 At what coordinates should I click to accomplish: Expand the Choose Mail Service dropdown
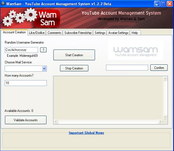pyautogui.click(x=44, y=69)
